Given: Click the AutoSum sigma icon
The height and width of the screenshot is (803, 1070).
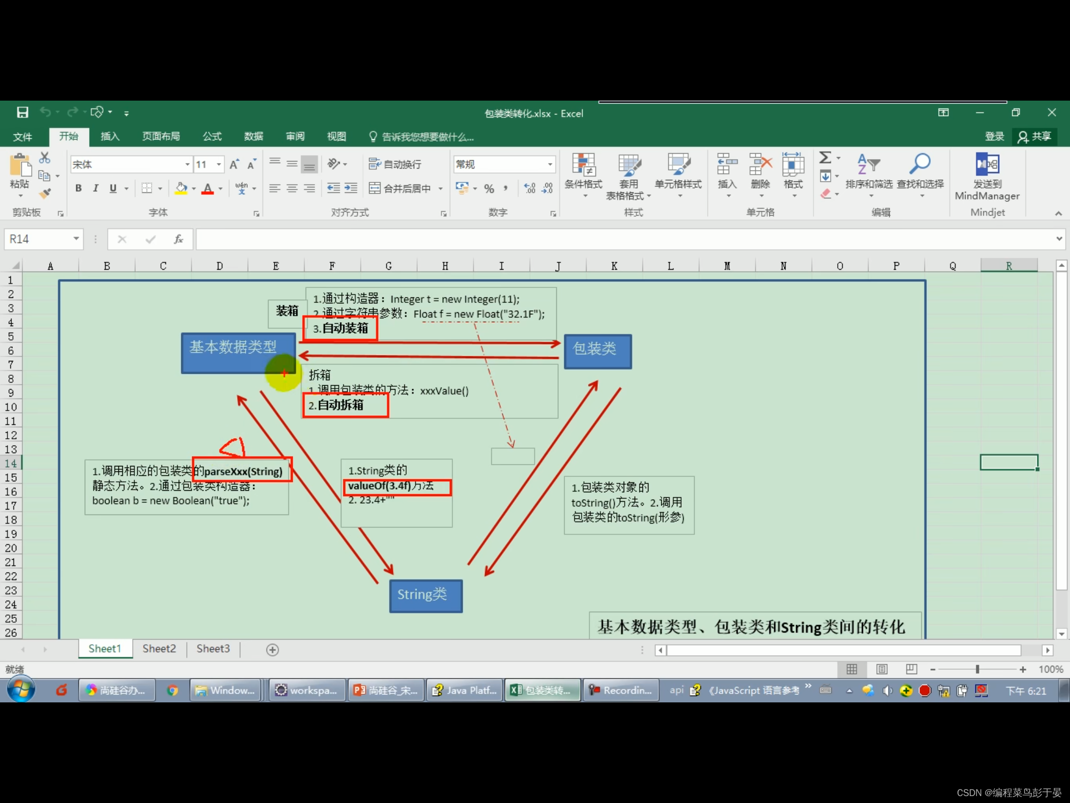Looking at the screenshot, I should [825, 158].
